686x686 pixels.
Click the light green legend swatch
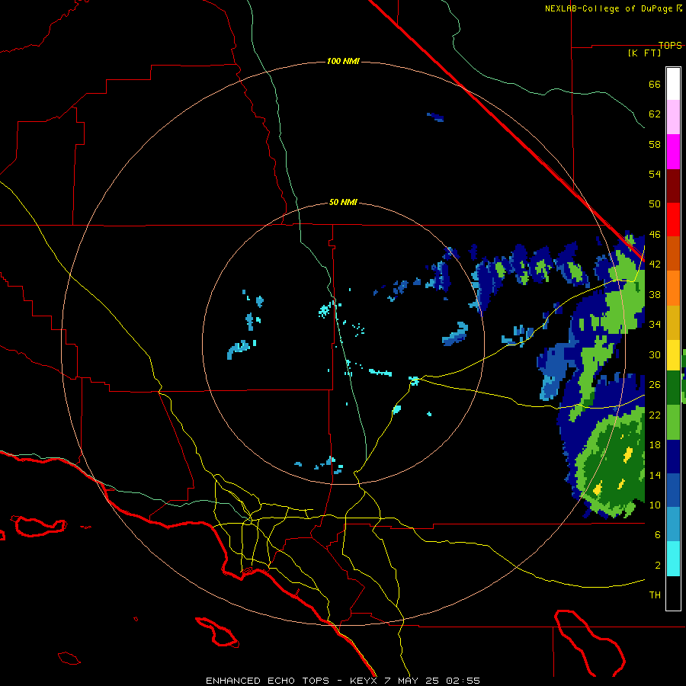(x=673, y=422)
